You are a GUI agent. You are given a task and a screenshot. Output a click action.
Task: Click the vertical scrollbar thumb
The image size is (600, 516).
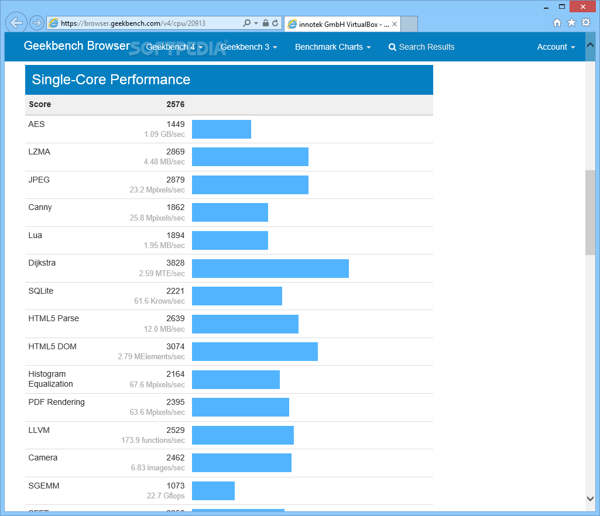pos(590,212)
